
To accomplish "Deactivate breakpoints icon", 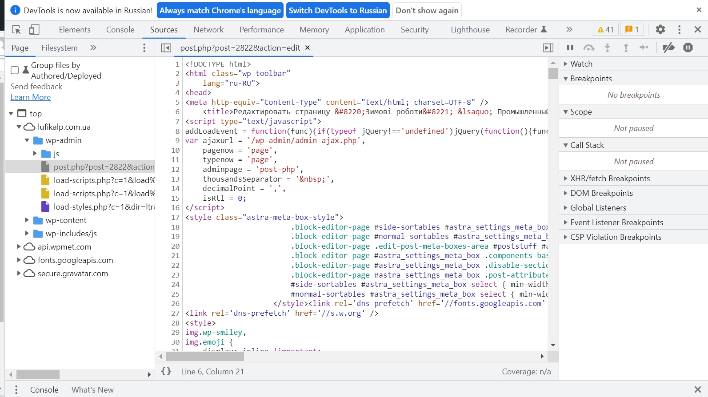I will pyautogui.click(x=668, y=48).
